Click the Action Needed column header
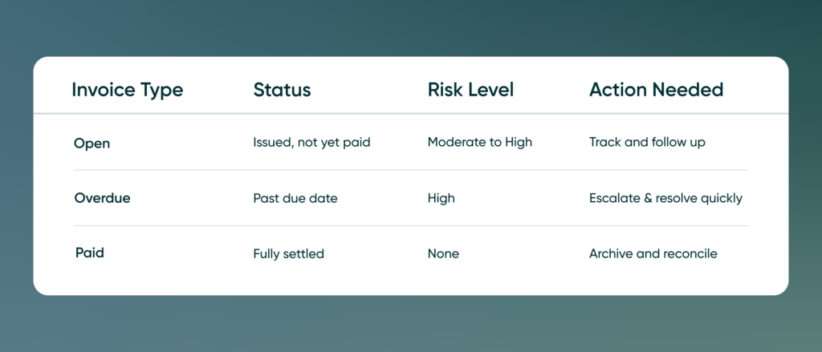The width and height of the screenshot is (822, 352). click(x=657, y=90)
